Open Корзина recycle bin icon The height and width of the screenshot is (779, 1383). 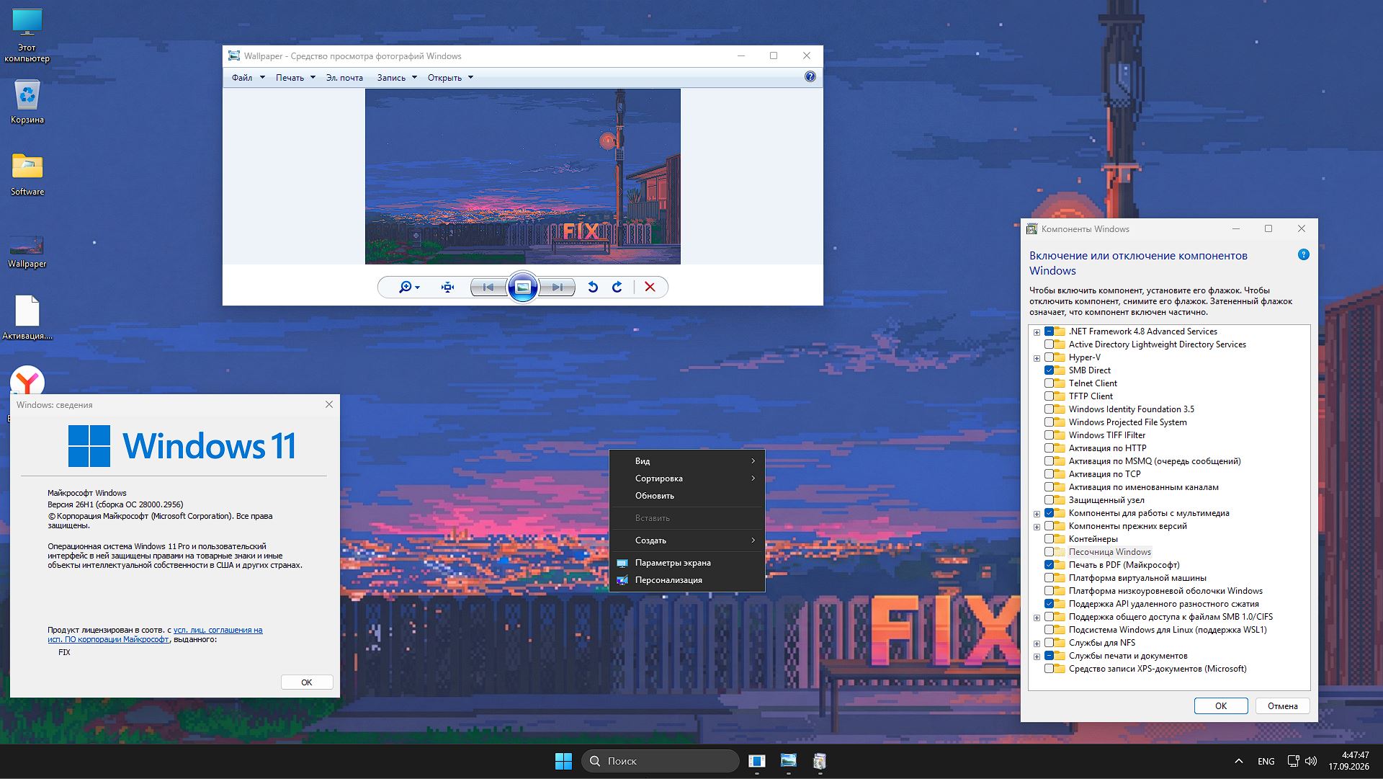coord(27,102)
